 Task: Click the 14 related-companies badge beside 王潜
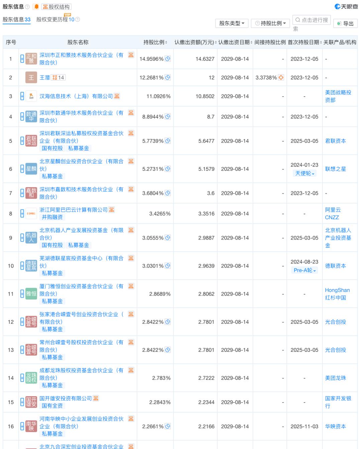point(58,78)
